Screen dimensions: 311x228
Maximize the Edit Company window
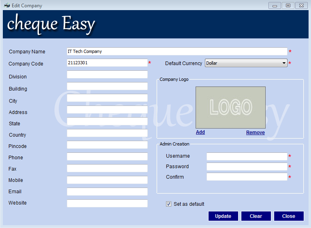coord(288,6)
